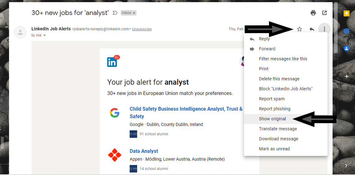The width and height of the screenshot is (355, 175).
Task: Open Google Keep from side panel
Action: click(x=346, y=13)
